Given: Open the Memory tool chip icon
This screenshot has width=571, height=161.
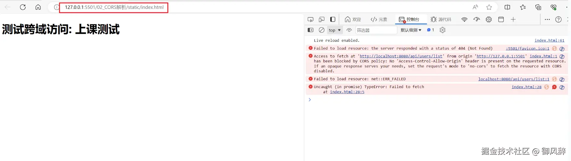Looking at the screenshot, I should coord(489,19).
